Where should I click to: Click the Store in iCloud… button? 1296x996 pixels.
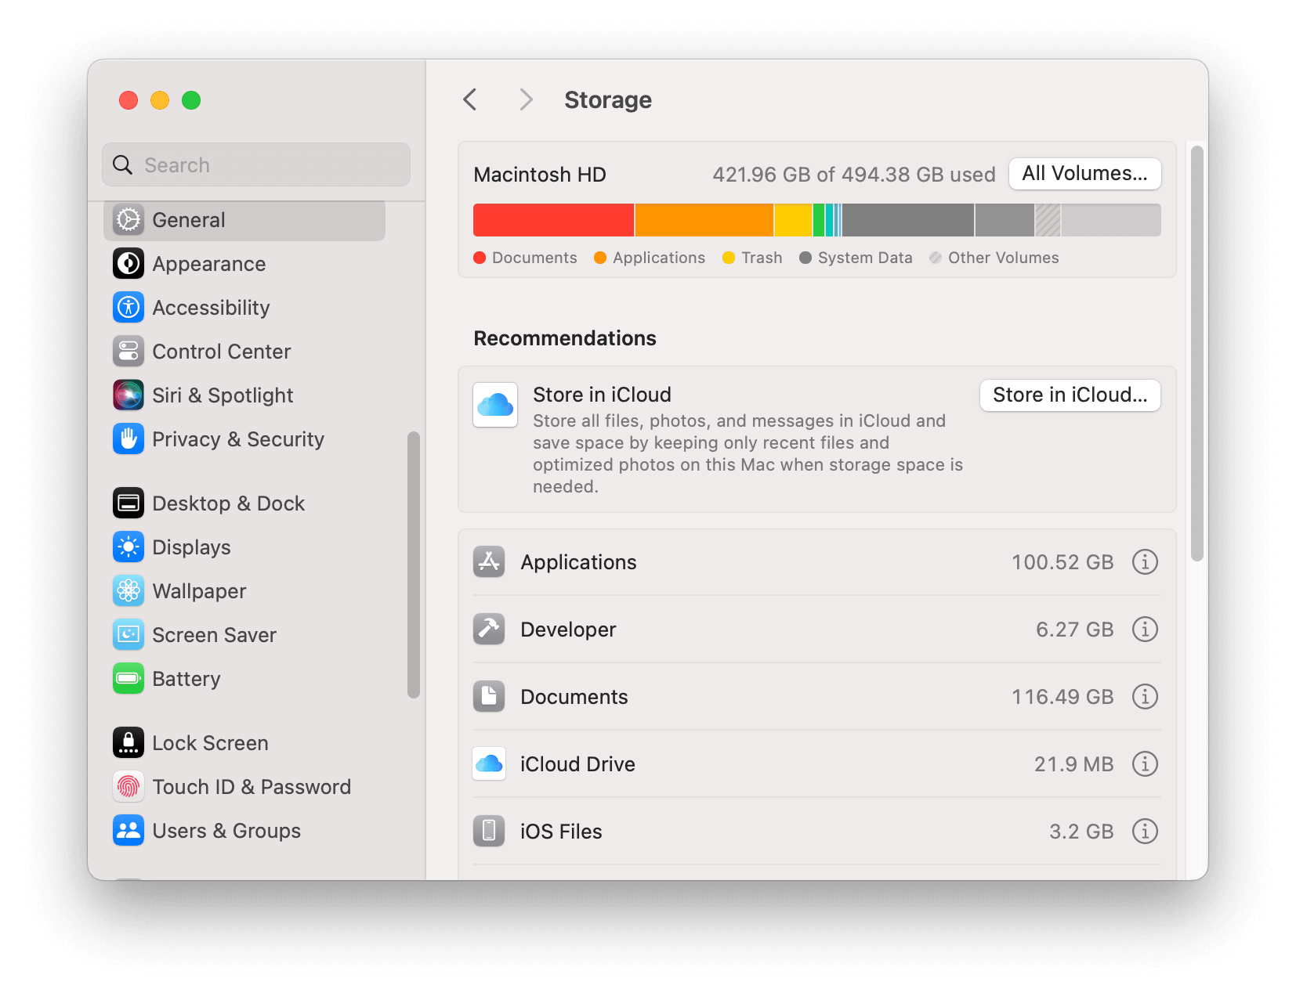(1070, 395)
